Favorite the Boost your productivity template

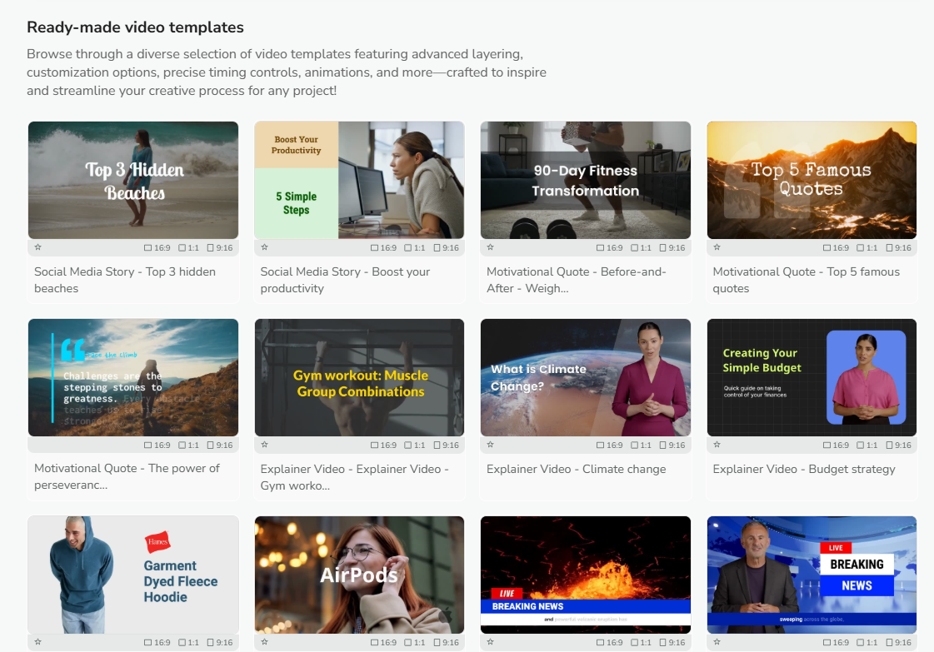265,247
